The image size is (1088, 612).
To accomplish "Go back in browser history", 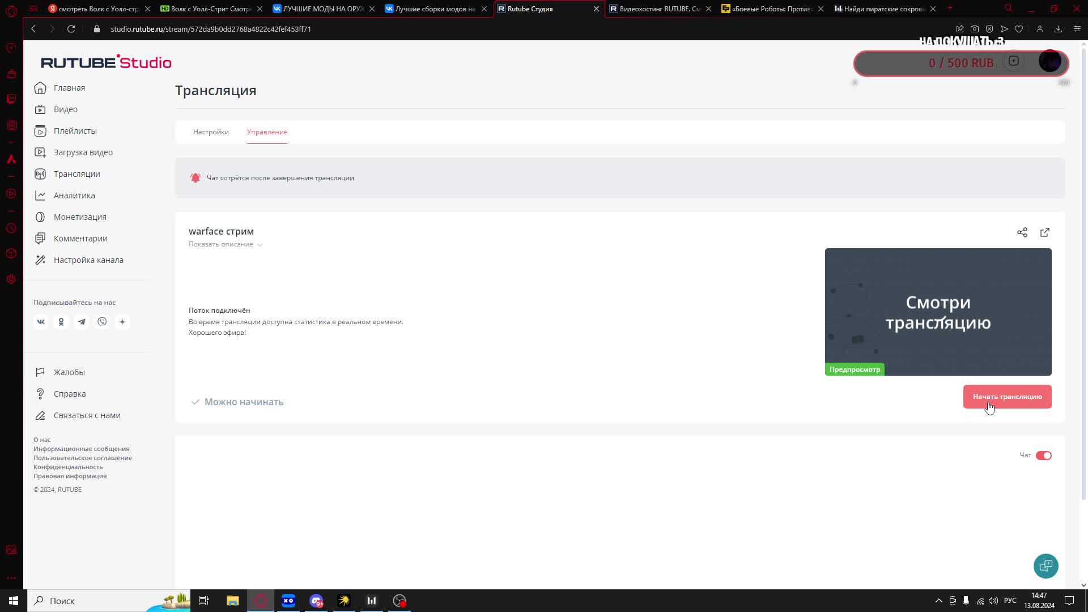I will [33, 29].
